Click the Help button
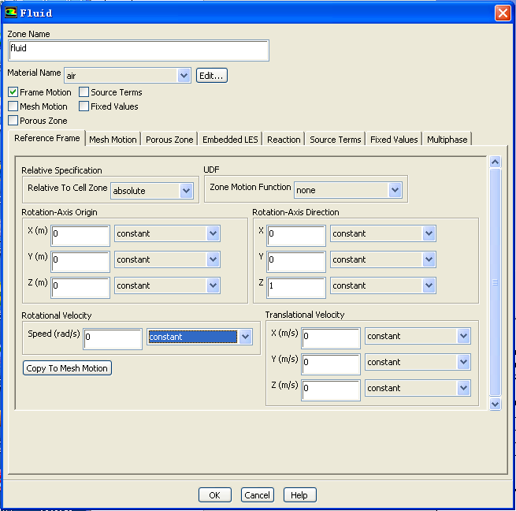Screen dimensions: 516x511 [299, 495]
